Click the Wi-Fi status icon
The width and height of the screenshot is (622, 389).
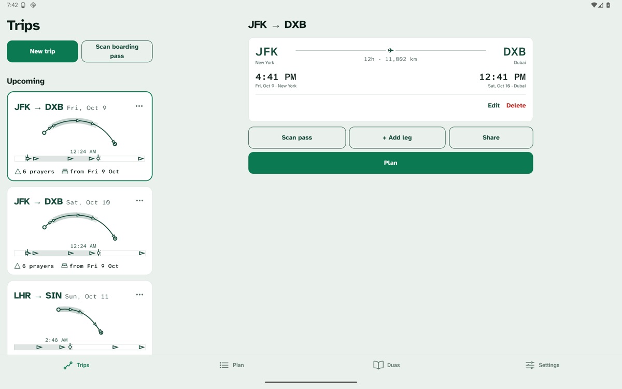[594, 5]
